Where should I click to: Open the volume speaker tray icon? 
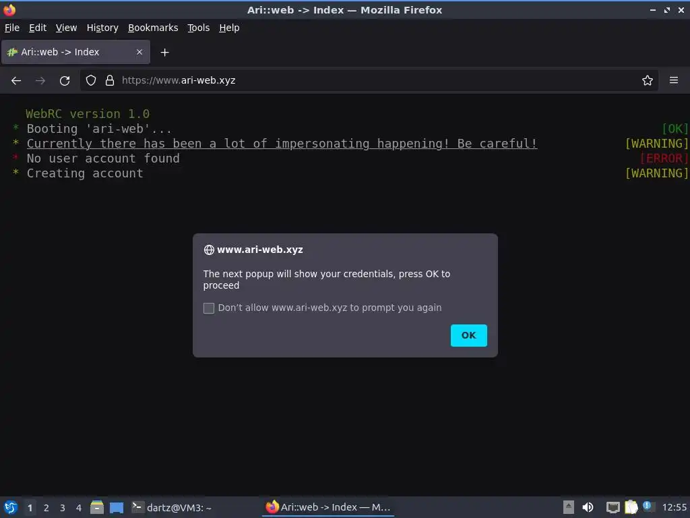(588, 507)
